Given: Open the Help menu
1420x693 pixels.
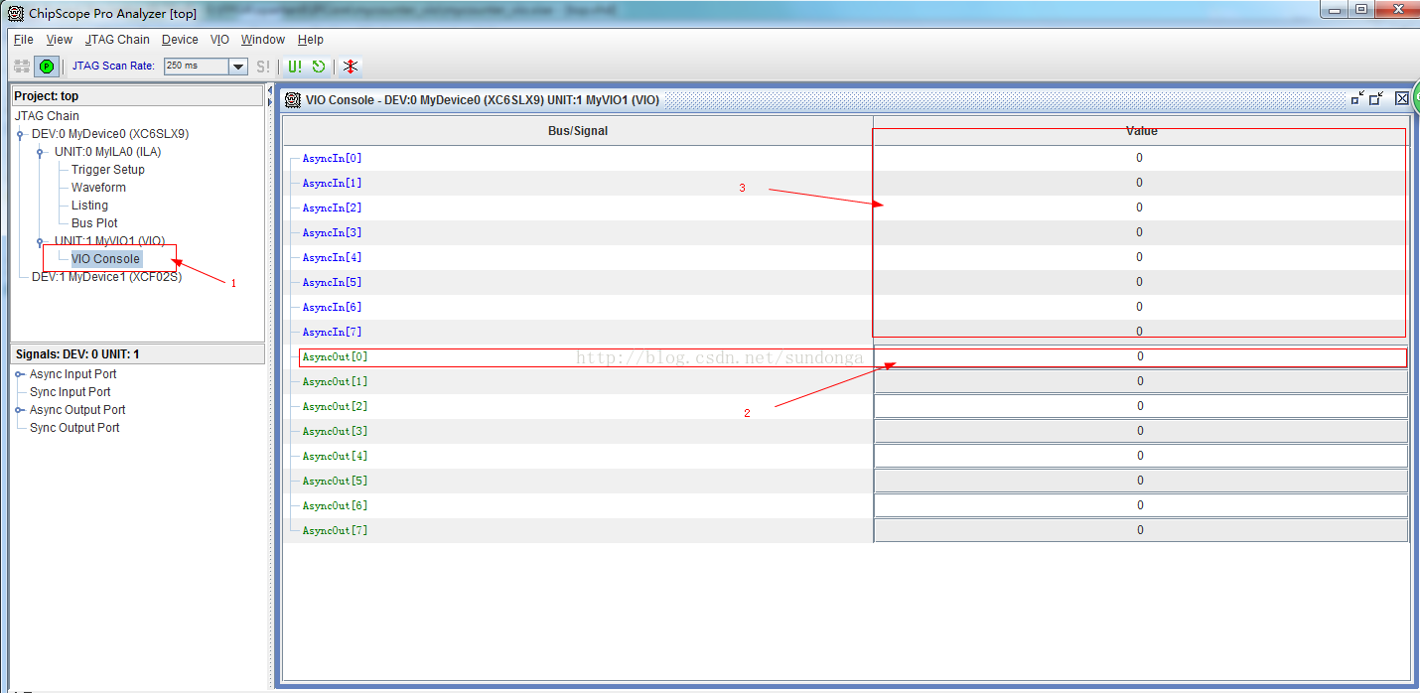Looking at the screenshot, I should [x=311, y=40].
